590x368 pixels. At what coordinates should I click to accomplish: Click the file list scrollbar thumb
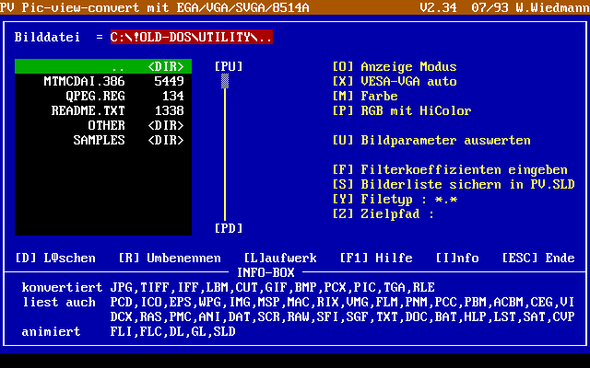(224, 82)
